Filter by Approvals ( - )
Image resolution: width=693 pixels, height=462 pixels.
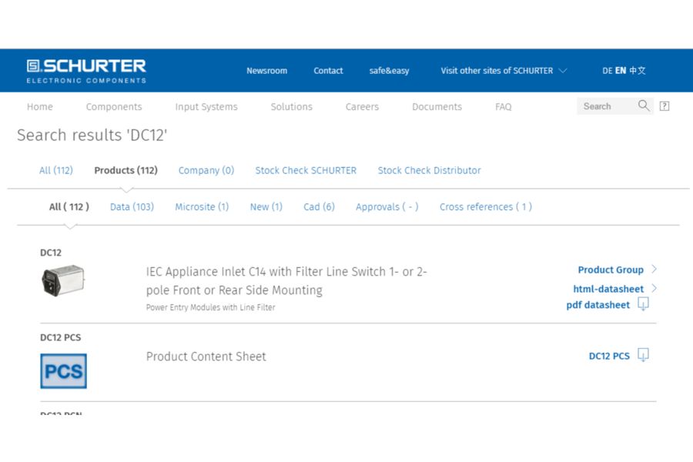387,206
